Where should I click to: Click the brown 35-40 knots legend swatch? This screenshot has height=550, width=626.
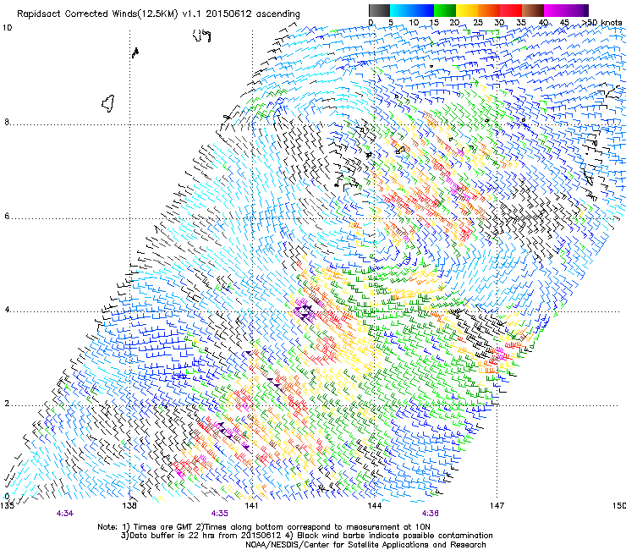coord(533,10)
